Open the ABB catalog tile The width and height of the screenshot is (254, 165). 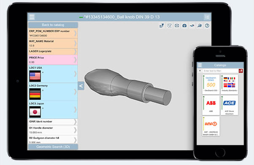click(x=211, y=105)
